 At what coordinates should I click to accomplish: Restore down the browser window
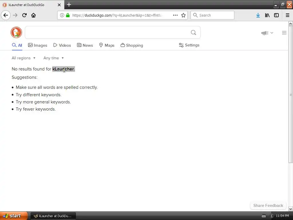[282, 5]
